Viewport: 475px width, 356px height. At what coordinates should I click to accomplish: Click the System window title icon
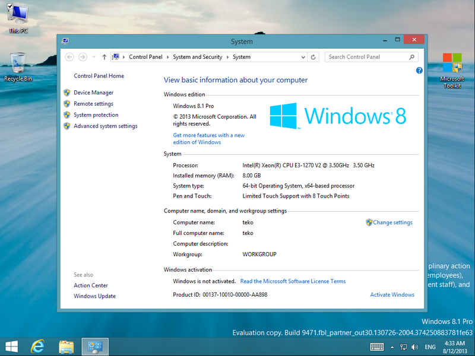(x=65, y=41)
